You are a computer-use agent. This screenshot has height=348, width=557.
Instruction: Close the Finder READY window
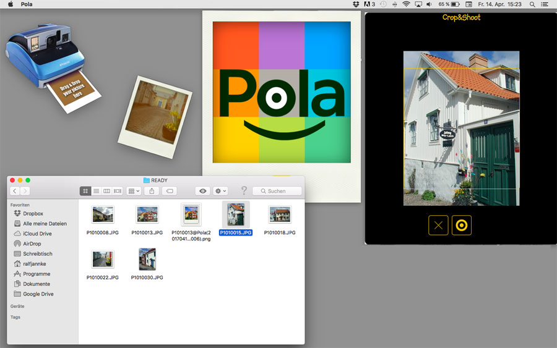coord(12,180)
